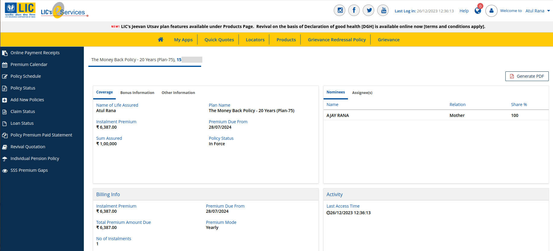The width and height of the screenshot is (553, 251).
Task: Click the Online Payment Receipts sidebar icon
Action: [5, 53]
